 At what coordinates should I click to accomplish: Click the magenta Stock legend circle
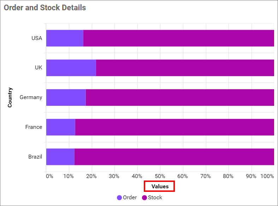[x=144, y=198]
